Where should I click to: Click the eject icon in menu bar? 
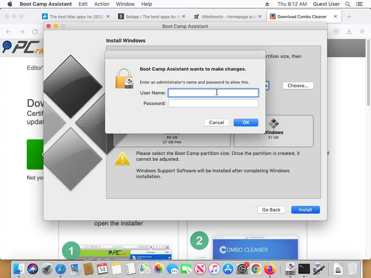pyautogui.click(x=267, y=4)
